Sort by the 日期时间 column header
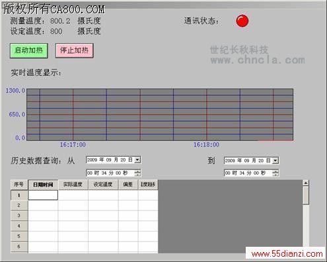The height and width of the screenshot is (262, 327). pyautogui.click(x=43, y=185)
